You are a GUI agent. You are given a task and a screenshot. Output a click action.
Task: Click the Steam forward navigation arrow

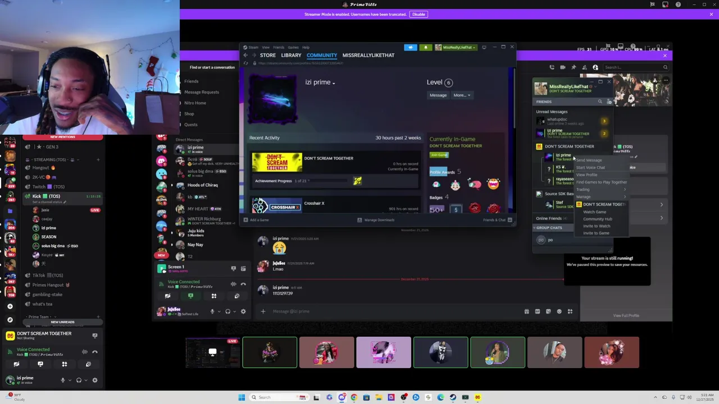(x=253, y=55)
